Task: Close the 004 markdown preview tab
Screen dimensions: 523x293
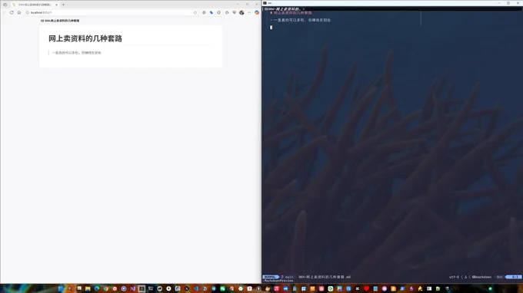Action: click(56, 5)
